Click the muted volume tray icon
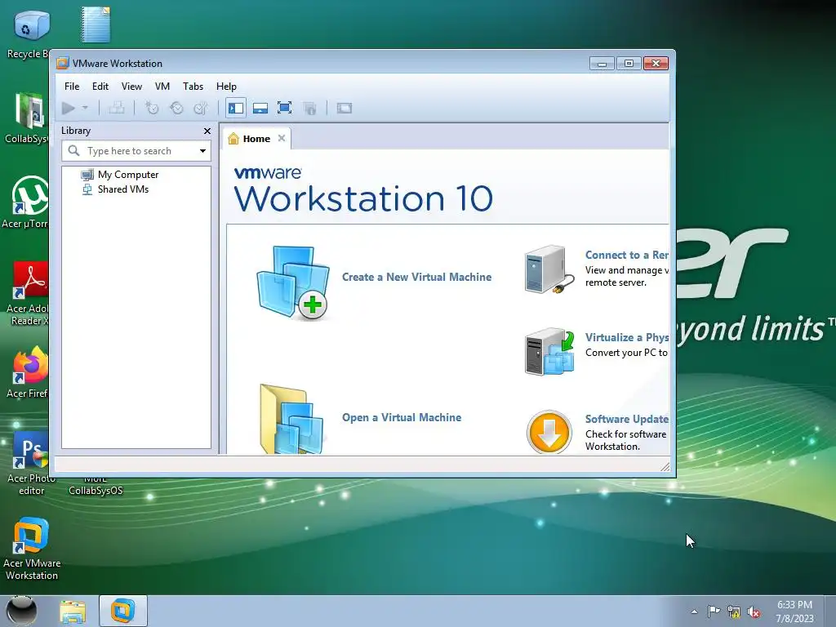Image resolution: width=836 pixels, height=627 pixels. 754,611
